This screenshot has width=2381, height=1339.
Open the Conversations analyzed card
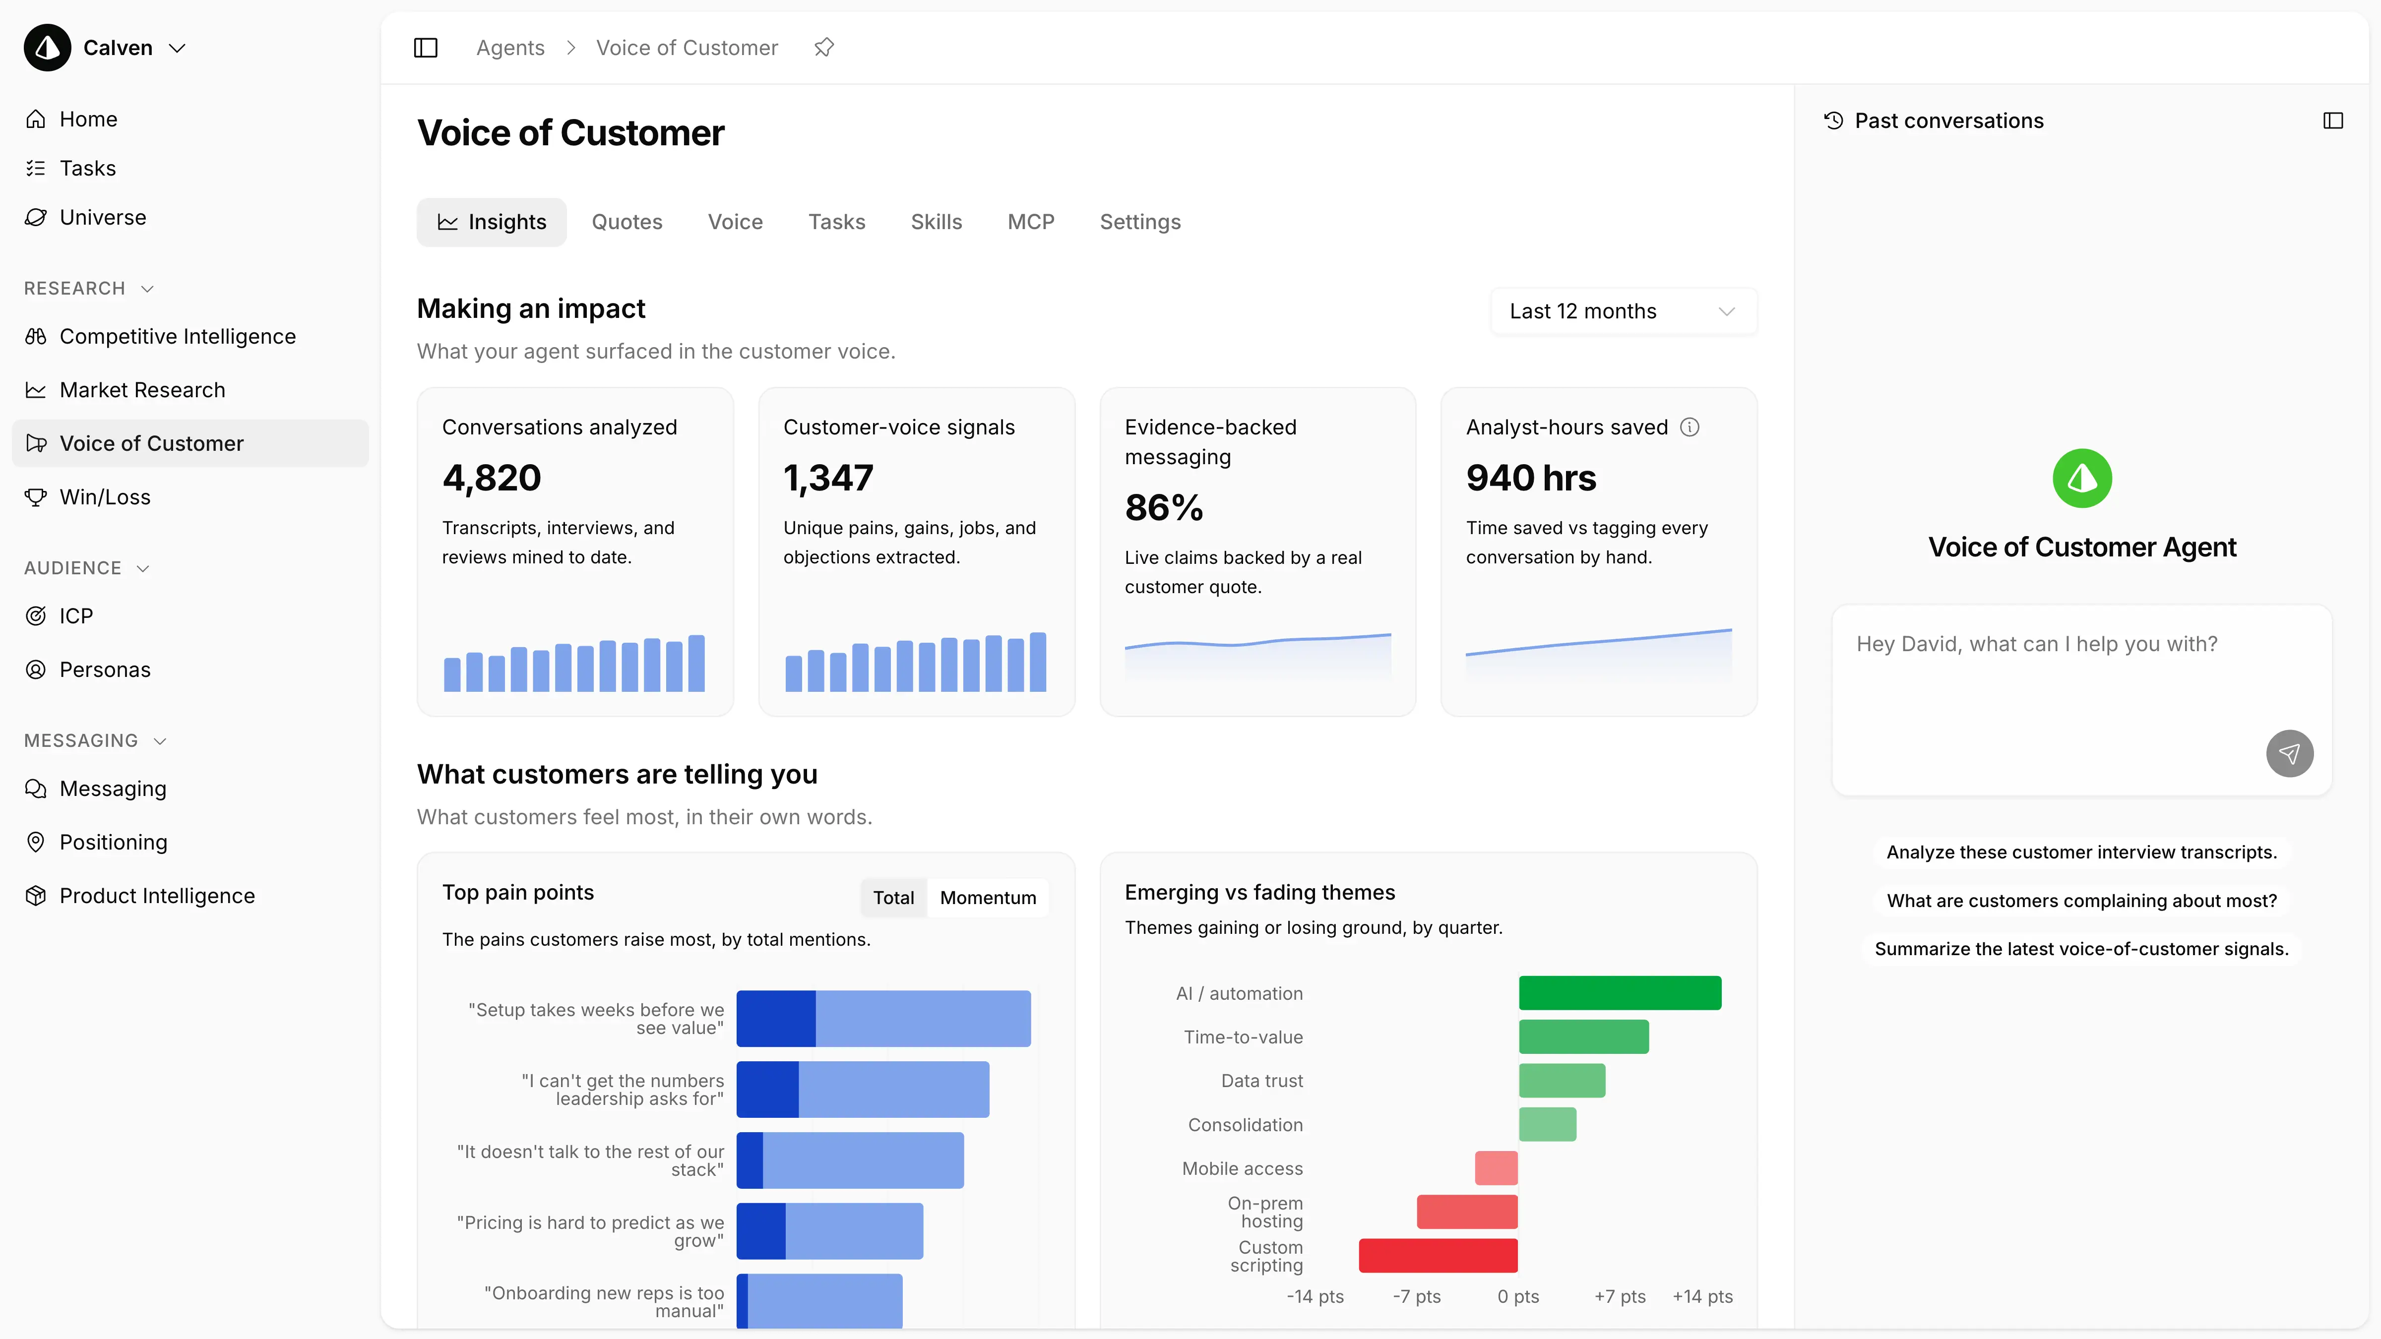coord(575,551)
